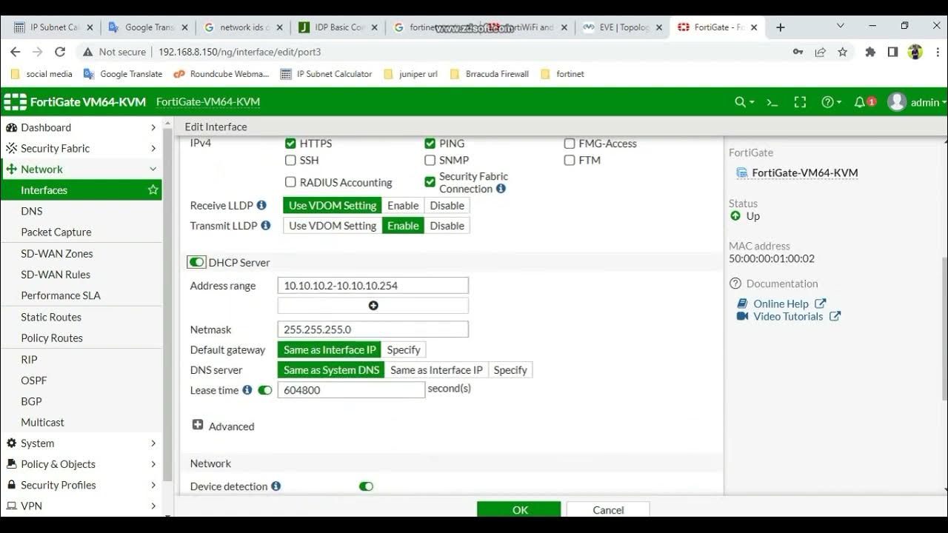The height and width of the screenshot is (533, 948).
Task: Expand the Security Profiles menu
Action: tap(81, 485)
